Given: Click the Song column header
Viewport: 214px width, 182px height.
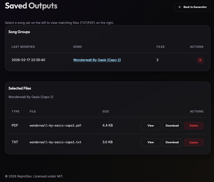Looking at the screenshot, I should (x=77, y=47).
